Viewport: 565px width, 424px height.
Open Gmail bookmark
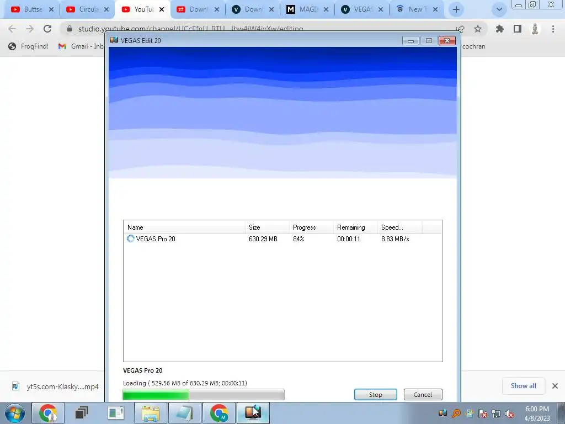pos(81,46)
